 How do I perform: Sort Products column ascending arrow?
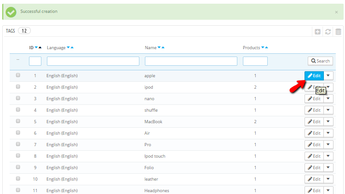point(266,47)
